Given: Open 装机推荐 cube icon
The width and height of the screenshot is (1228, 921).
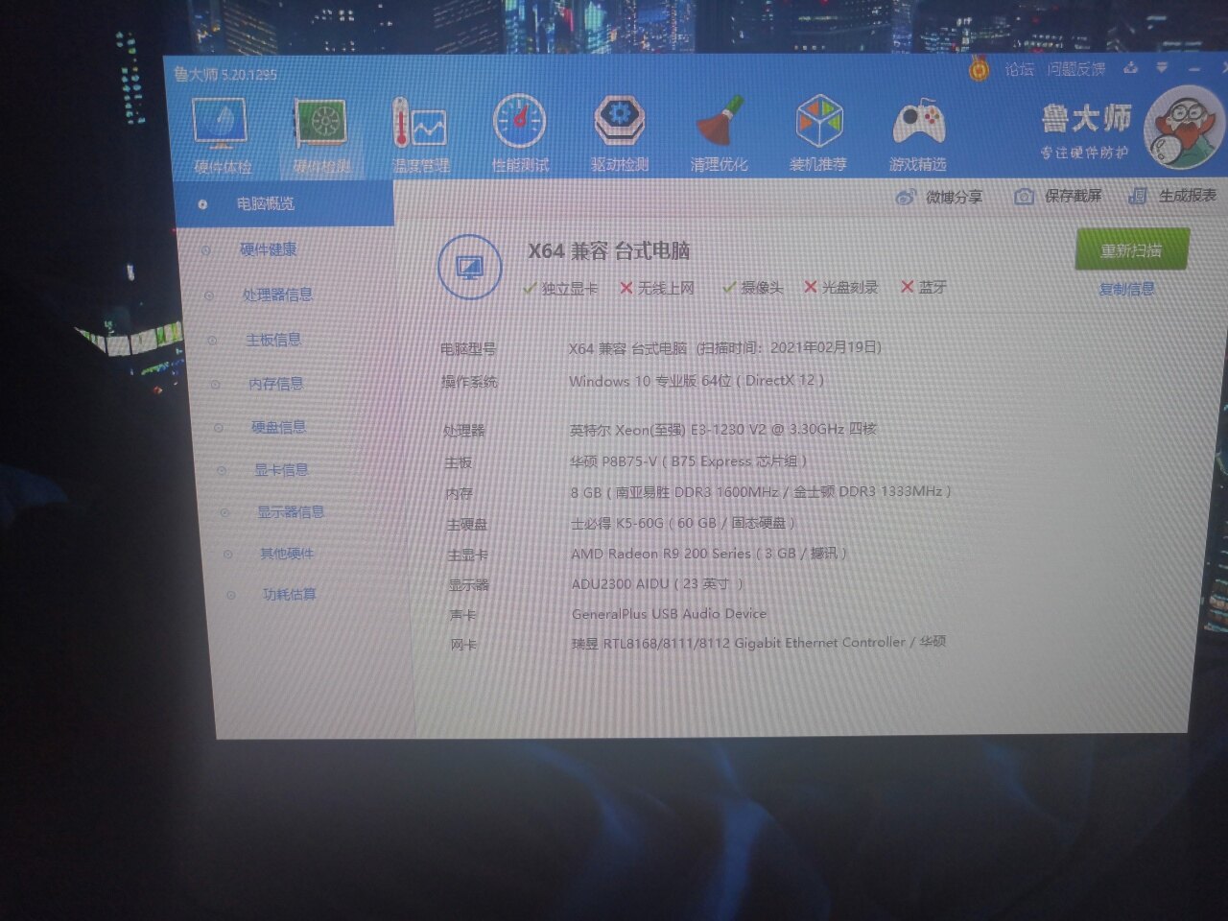Looking at the screenshot, I should tap(818, 132).
